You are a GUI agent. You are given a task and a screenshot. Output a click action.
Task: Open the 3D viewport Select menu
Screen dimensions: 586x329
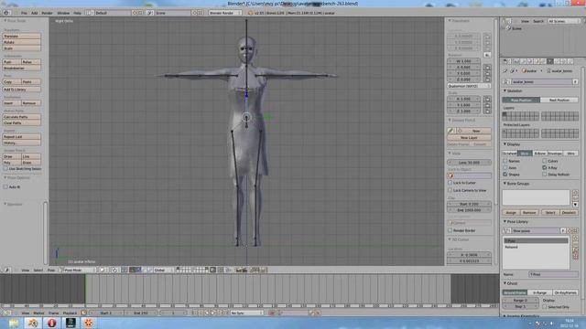click(38, 271)
